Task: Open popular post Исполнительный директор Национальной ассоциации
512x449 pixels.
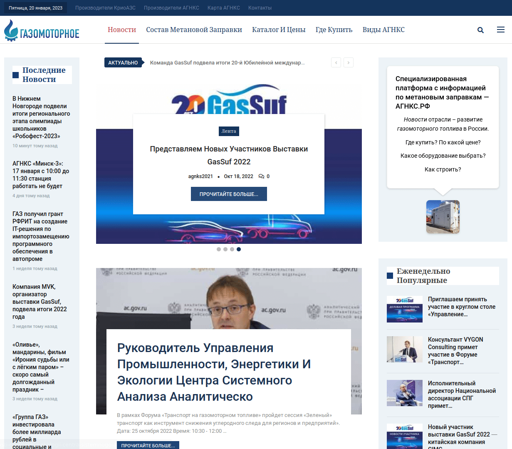Action: pyautogui.click(x=462, y=394)
